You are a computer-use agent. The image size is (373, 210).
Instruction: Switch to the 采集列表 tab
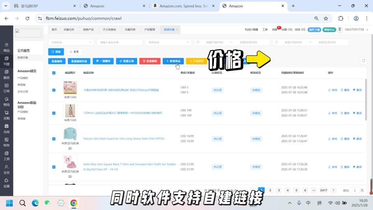[130, 29]
